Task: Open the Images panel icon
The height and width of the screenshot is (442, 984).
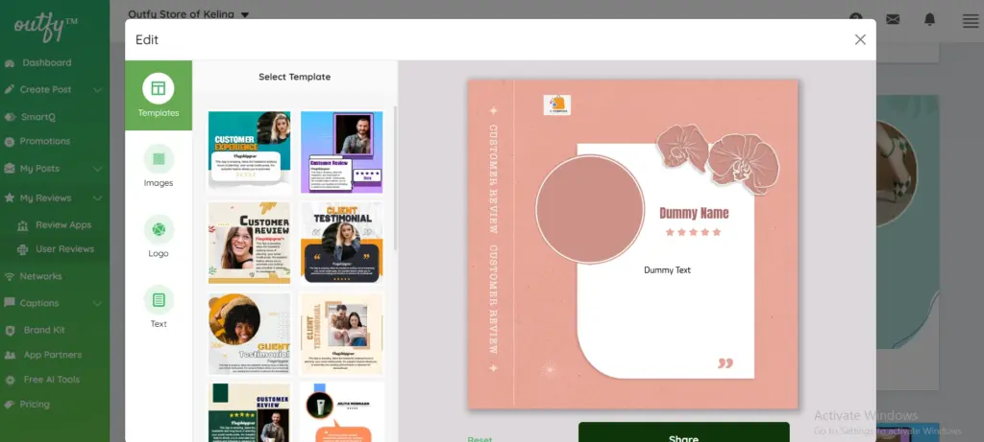Action: 158,159
